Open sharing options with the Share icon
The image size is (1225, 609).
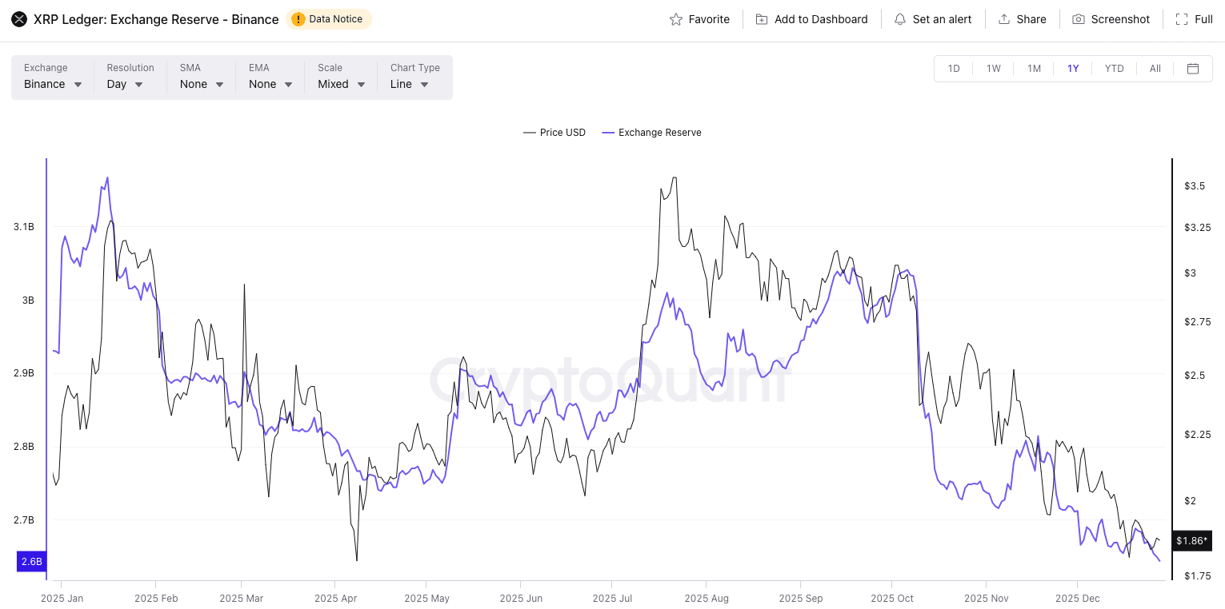pos(1003,18)
